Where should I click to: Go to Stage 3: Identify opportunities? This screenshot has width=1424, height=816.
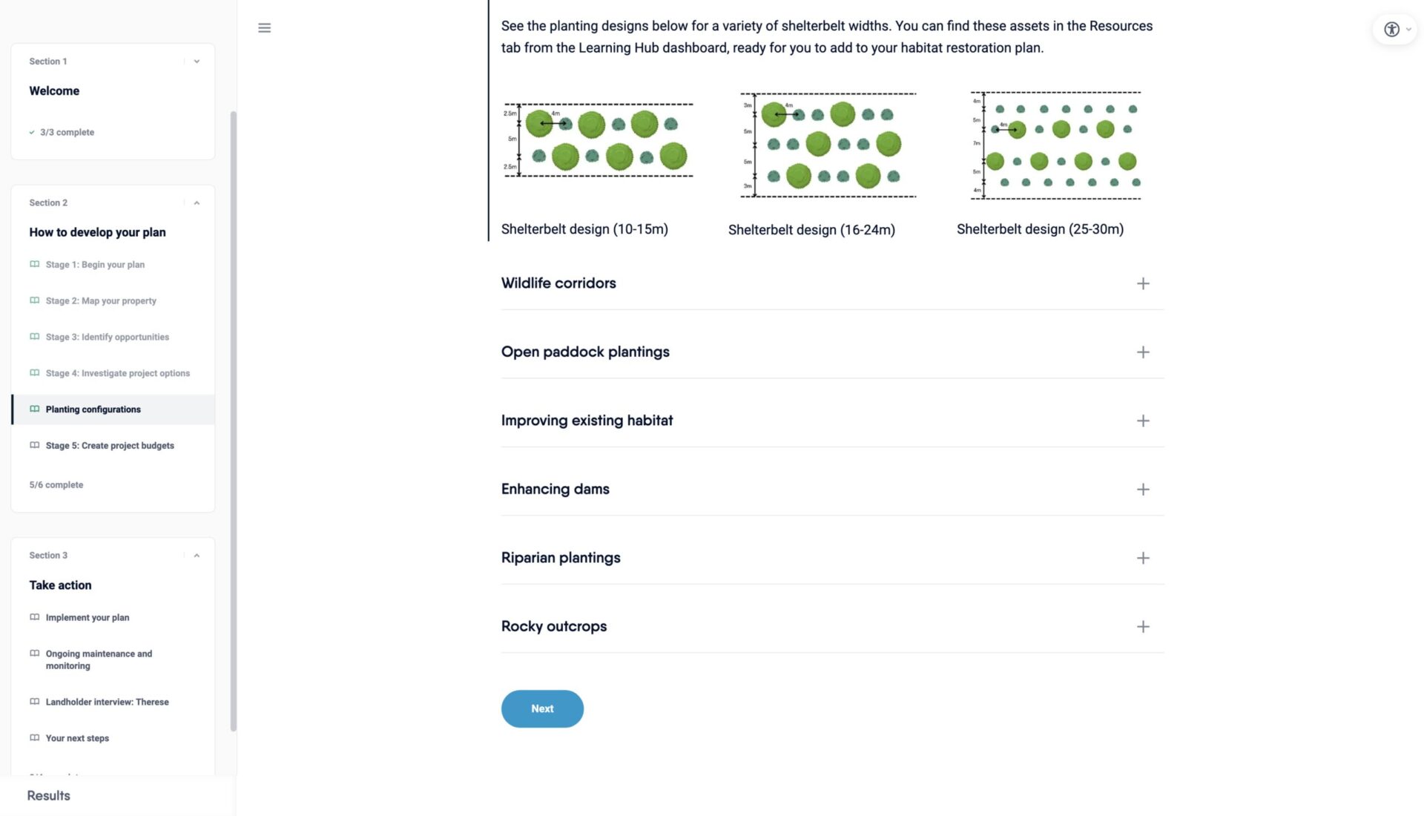coord(108,337)
